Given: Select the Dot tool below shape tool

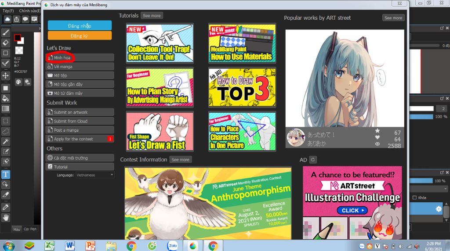Looking at the screenshot, I should click(5, 63).
